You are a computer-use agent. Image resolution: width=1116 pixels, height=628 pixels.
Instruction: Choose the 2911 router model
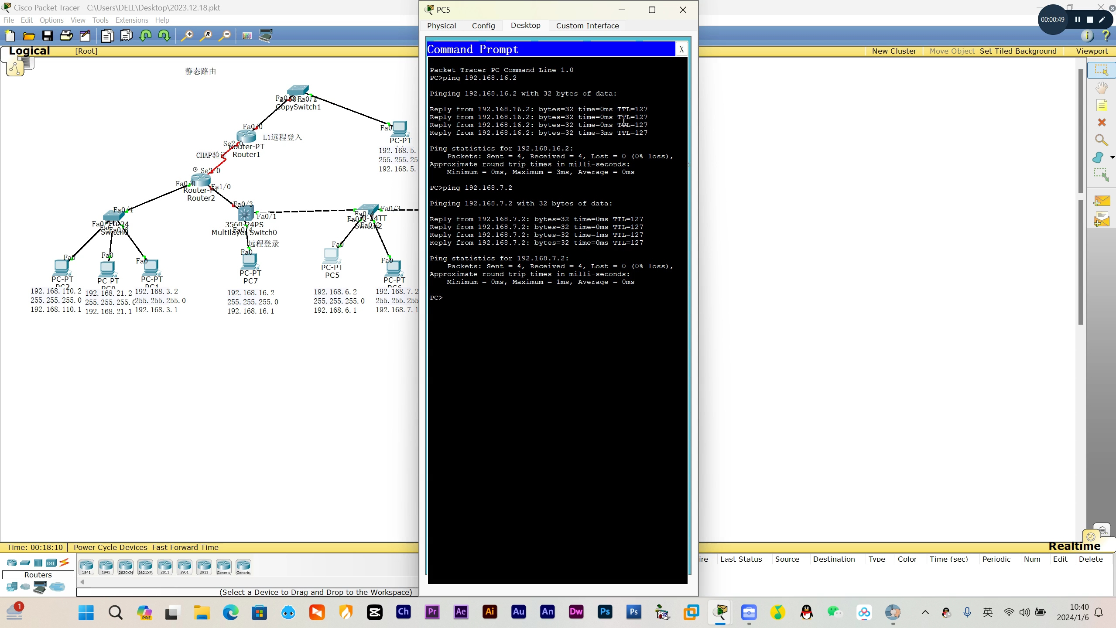pyautogui.click(x=204, y=567)
